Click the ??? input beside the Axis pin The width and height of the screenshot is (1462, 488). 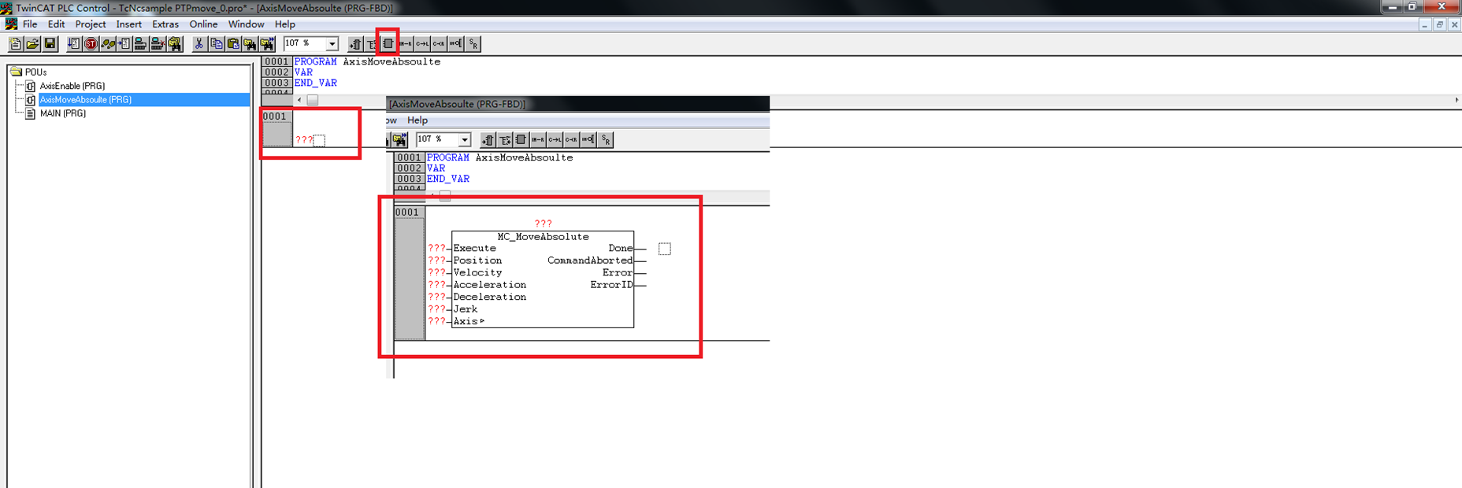tap(437, 321)
